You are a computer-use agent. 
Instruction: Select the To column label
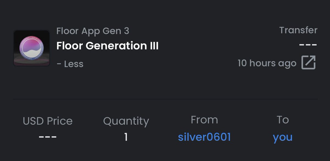283,120
